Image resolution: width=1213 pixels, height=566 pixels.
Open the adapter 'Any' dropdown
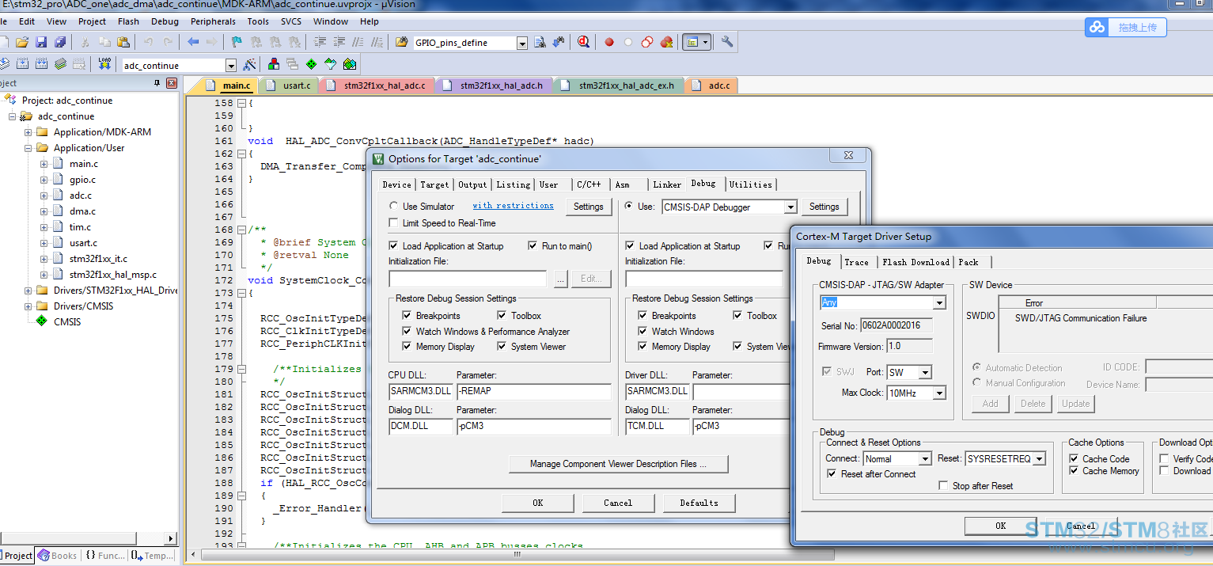pos(939,303)
